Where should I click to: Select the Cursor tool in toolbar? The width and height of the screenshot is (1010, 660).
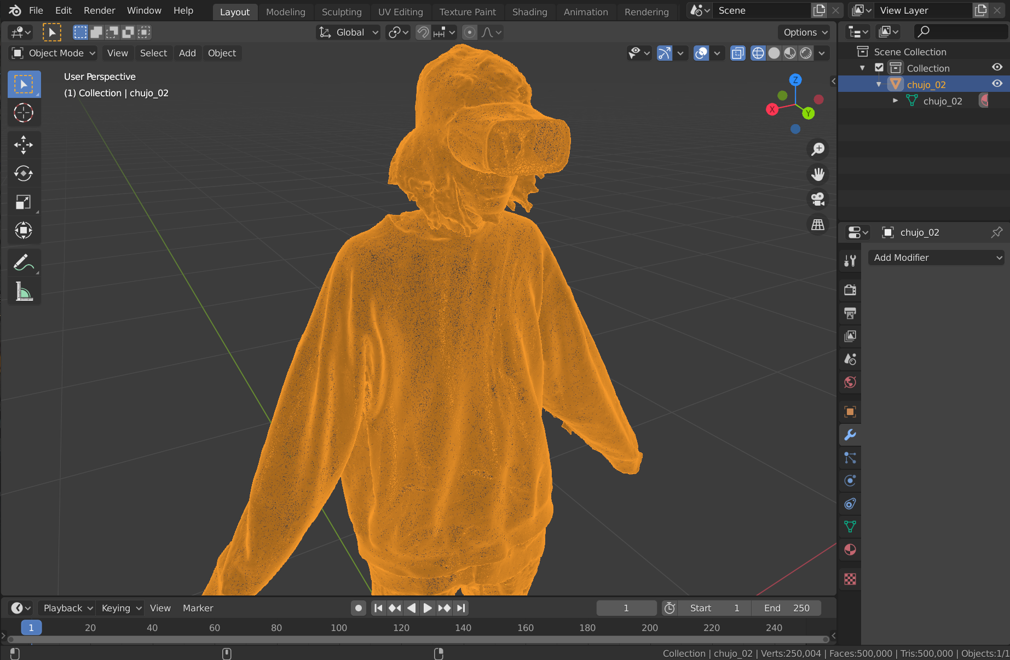pyautogui.click(x=24, y=113)
